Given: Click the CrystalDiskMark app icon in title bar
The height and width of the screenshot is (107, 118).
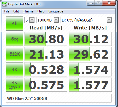Looking at the screenshot, I should point(5,4).
